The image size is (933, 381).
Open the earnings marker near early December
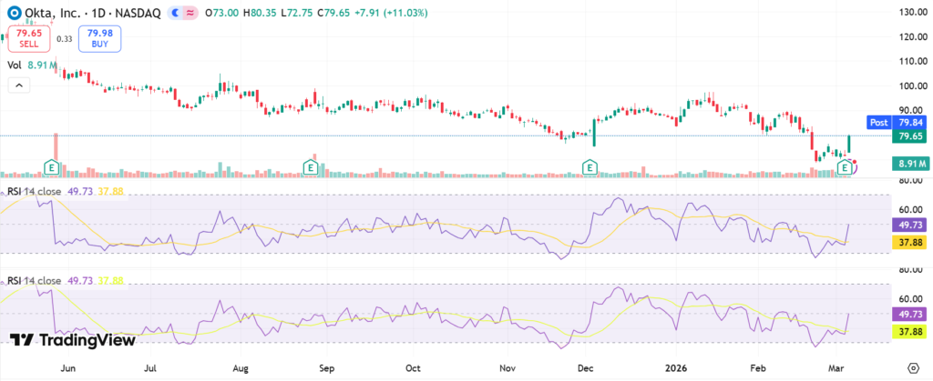pyautogui.click(x=590, y=167)
